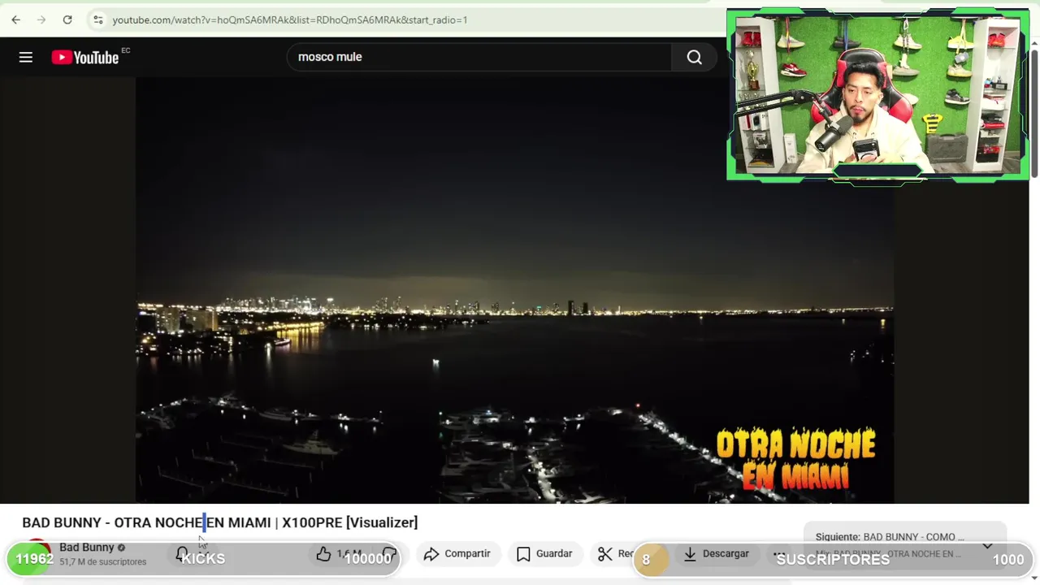Viewport: 1040px width, 585px height.
Task: Click the video player showing Miami skyline
Action: (x=514, y=290)
